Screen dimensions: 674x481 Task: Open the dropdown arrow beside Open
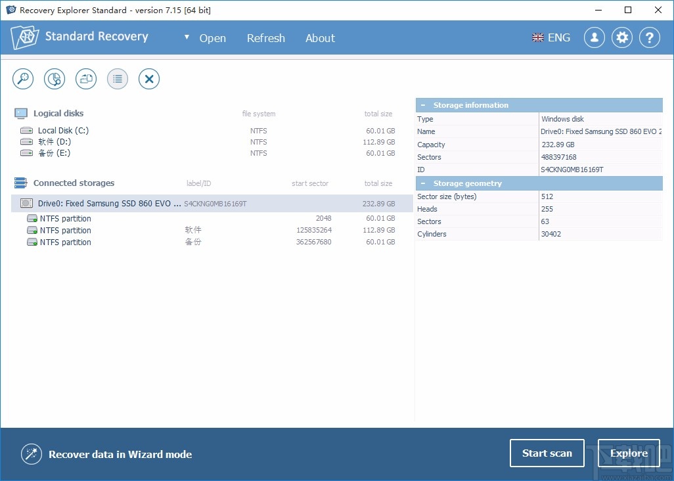pyautogui.click(x=187, y=37)
